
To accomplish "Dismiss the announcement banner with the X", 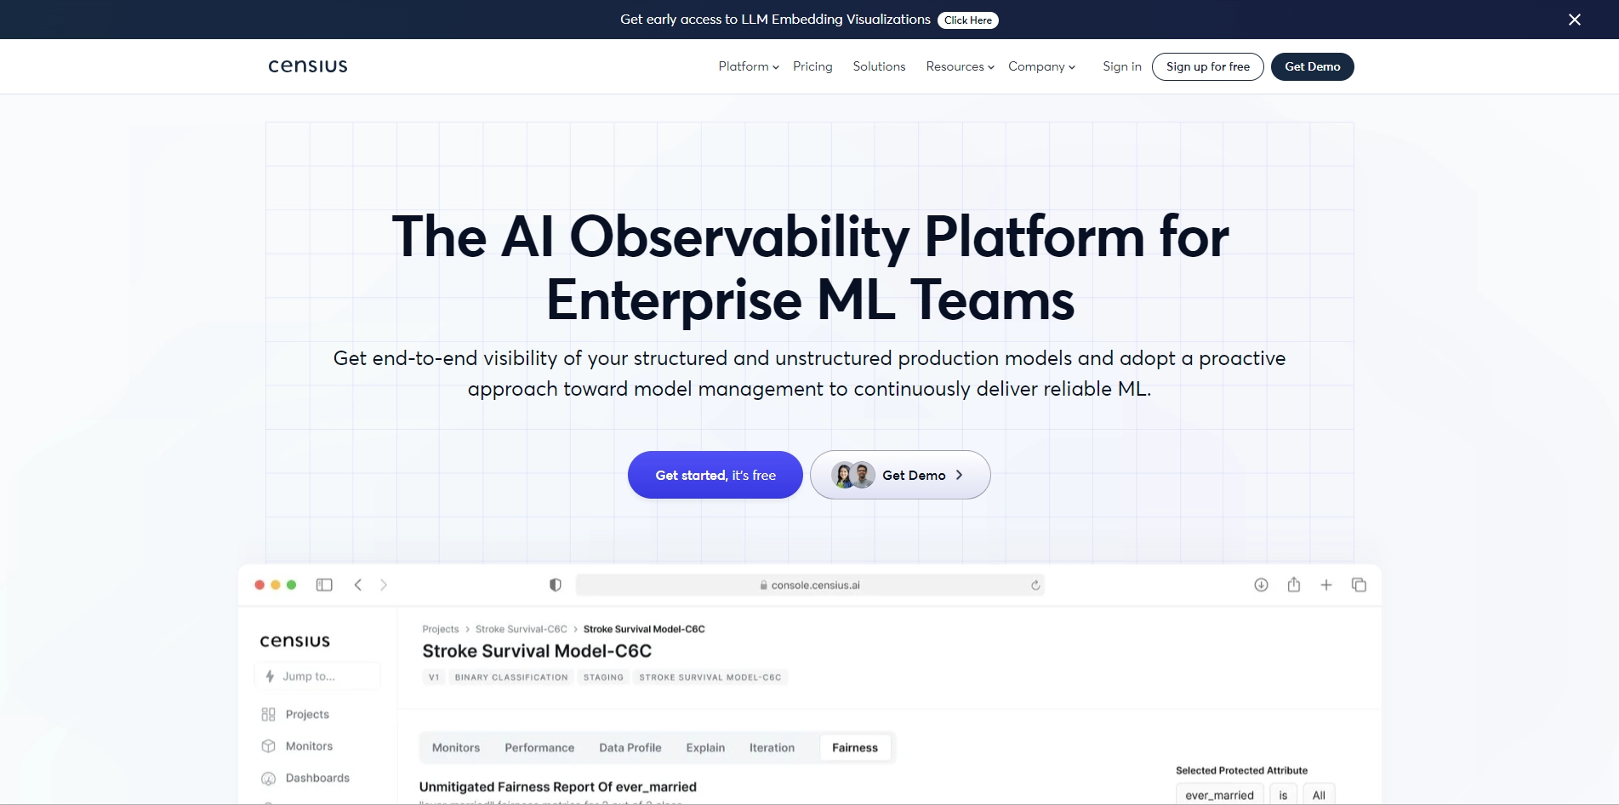I will coord(1575,20).
